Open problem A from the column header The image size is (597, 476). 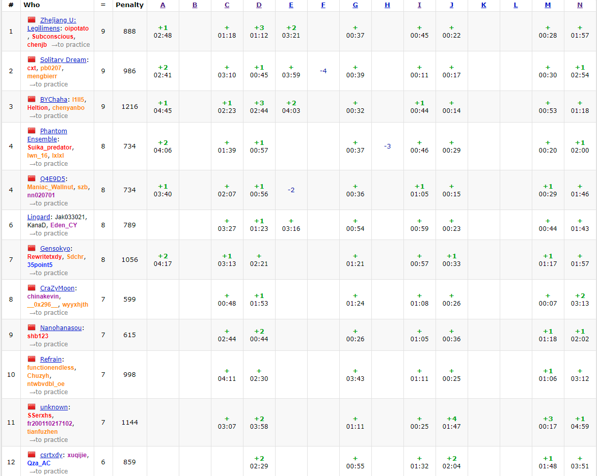[x=162, y=5]
